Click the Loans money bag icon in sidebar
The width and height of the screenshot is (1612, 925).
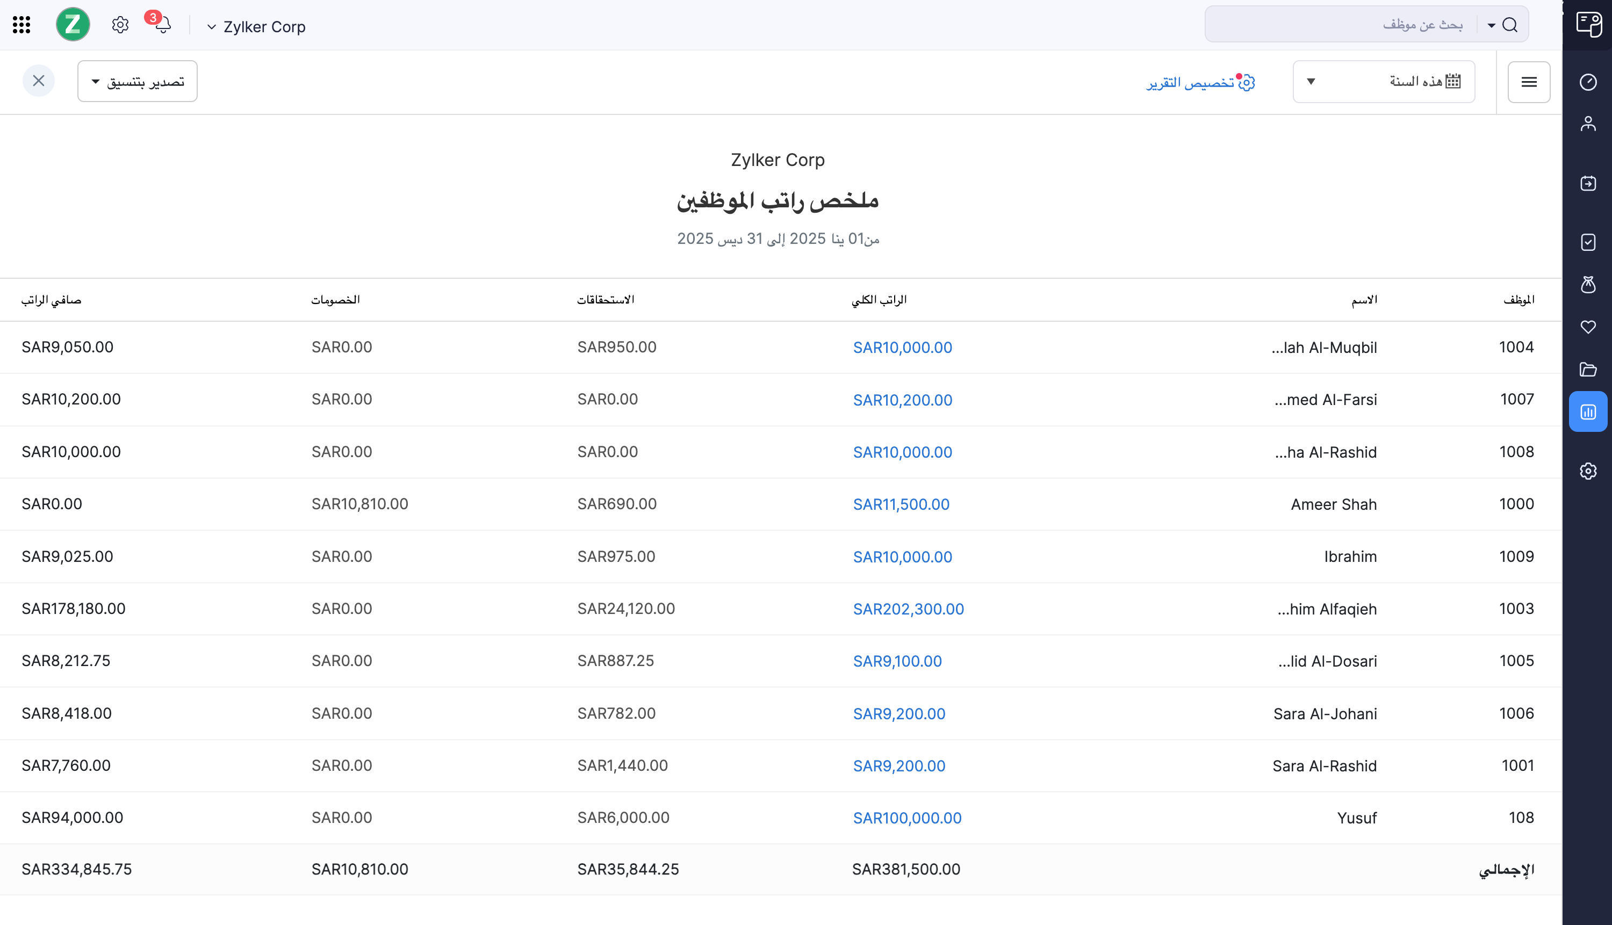(1588, 285)
